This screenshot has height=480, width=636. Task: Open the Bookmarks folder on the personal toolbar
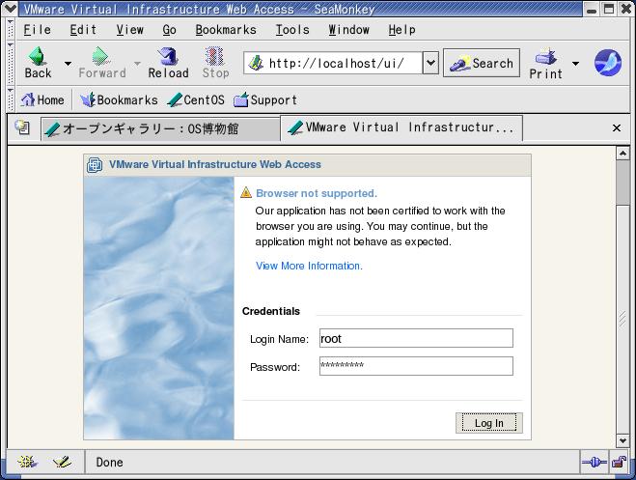pyautogui.click(x=119, y=99)
